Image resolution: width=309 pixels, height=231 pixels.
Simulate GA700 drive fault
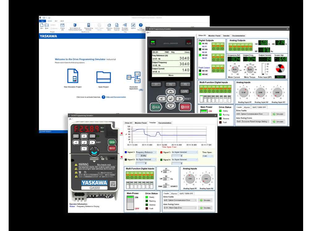(278, 114)
